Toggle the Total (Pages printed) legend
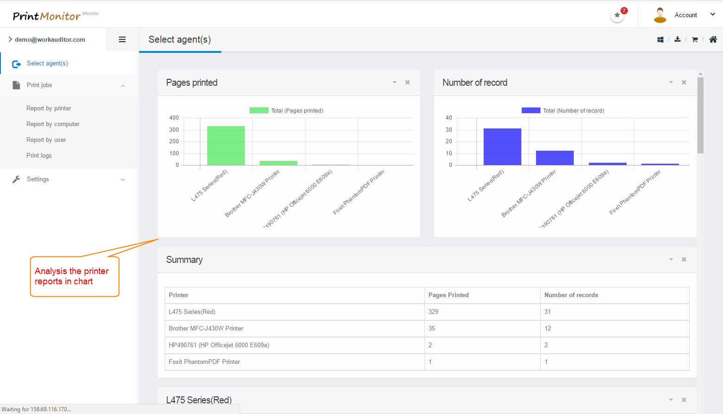Image resolution: width=723 pixels, height=414 pixels. click(x=286, y=111)
